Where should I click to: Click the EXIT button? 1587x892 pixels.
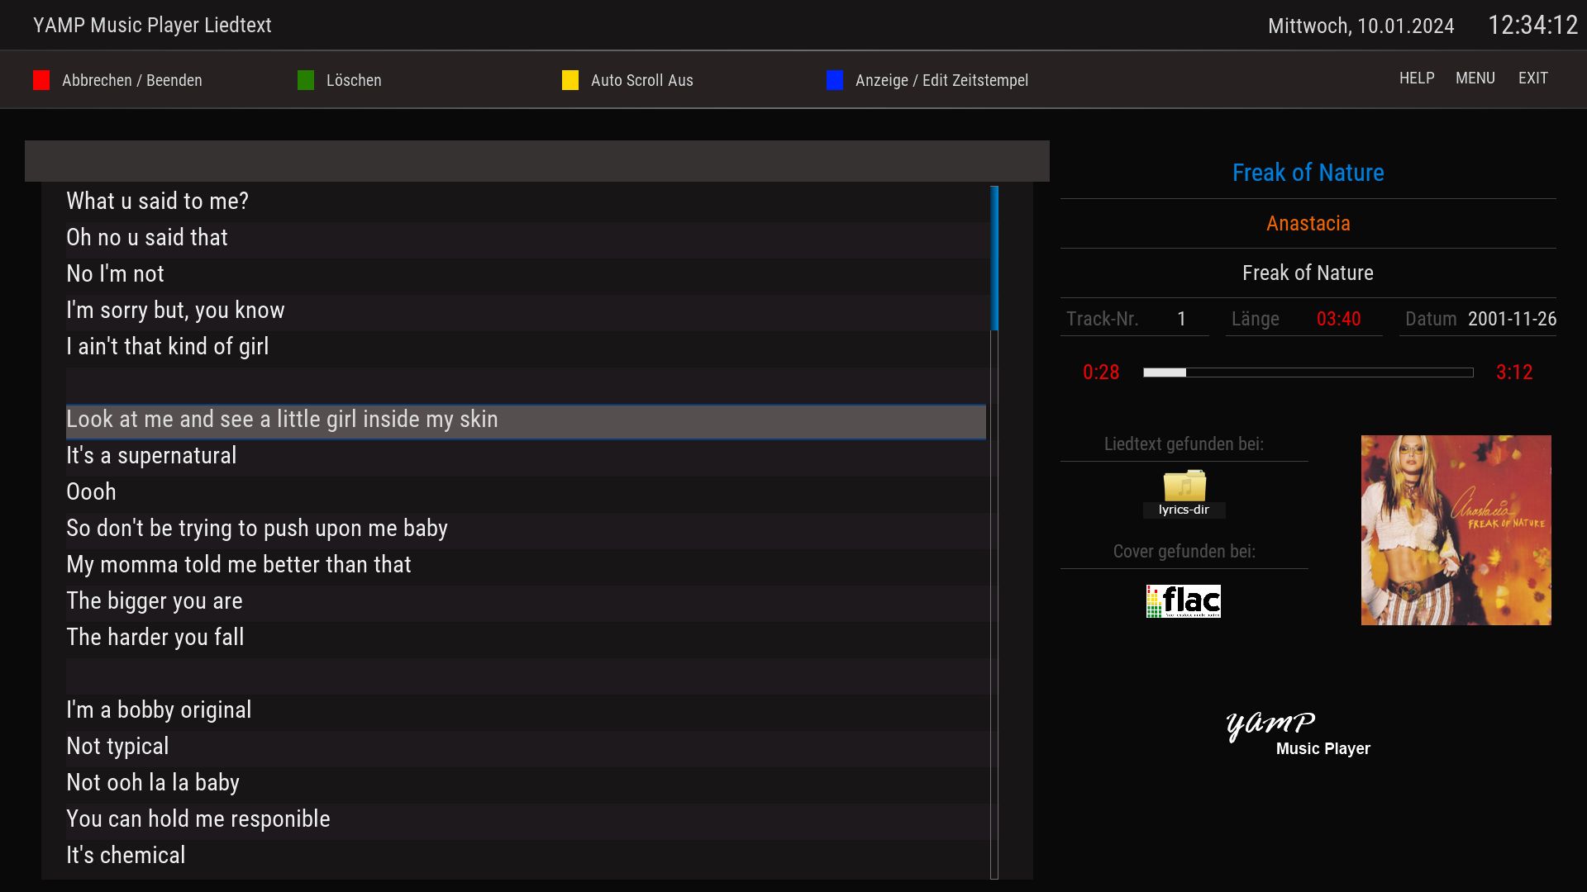[x=1532, y=78]
